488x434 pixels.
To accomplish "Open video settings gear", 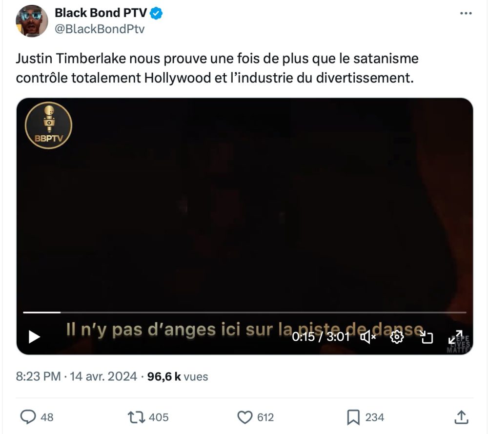I will tap(397, 337).
